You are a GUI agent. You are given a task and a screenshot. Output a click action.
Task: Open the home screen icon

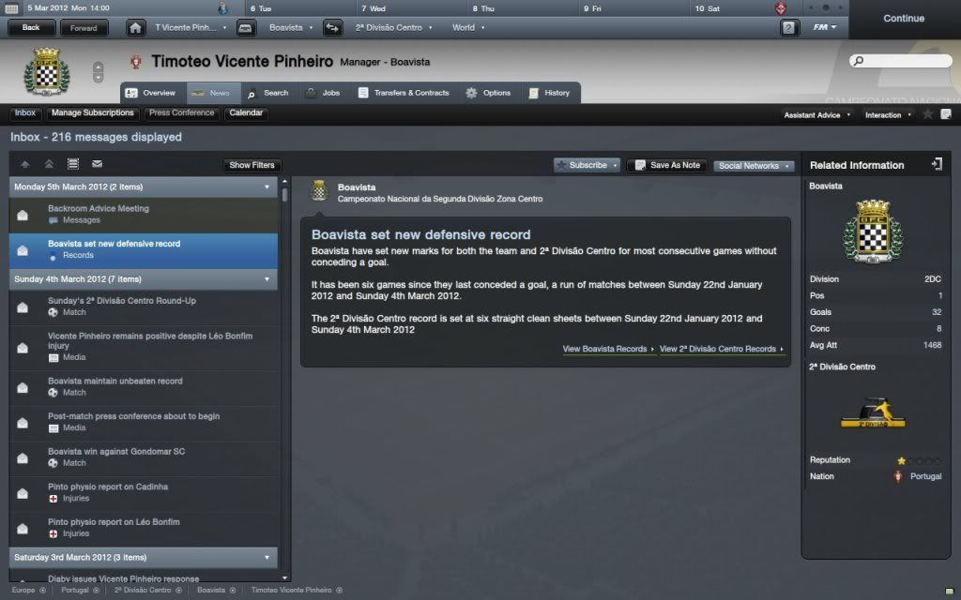pyautogui.click(x=135, y=28)
